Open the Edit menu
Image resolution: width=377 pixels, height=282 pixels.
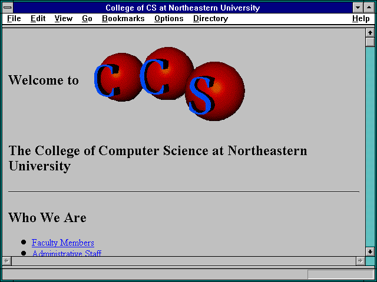click(38, 19)
